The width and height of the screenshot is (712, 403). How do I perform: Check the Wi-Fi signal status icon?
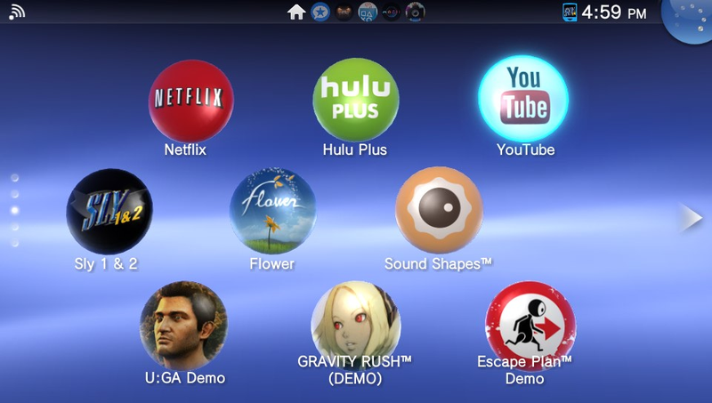point(17,12)
